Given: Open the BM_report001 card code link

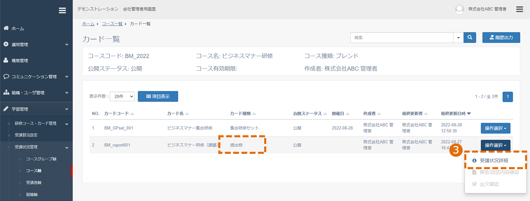Looking at the screenshot, I should [117, 145].
